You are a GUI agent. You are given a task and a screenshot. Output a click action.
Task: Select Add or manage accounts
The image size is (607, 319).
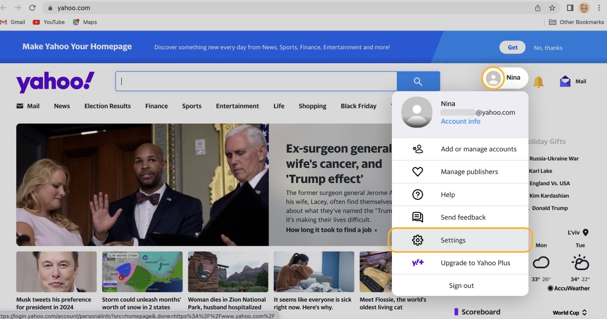(460, 149)
